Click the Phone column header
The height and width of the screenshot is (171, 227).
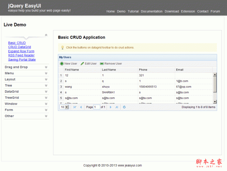tap(157, 70)
